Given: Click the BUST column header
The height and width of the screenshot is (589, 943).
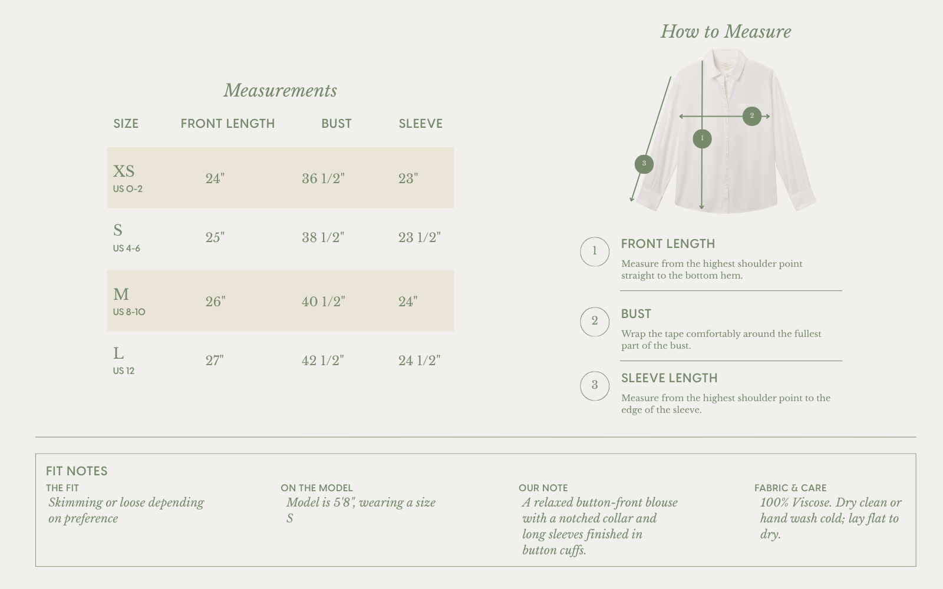Looking at the screenshot, I should (337, 124).
